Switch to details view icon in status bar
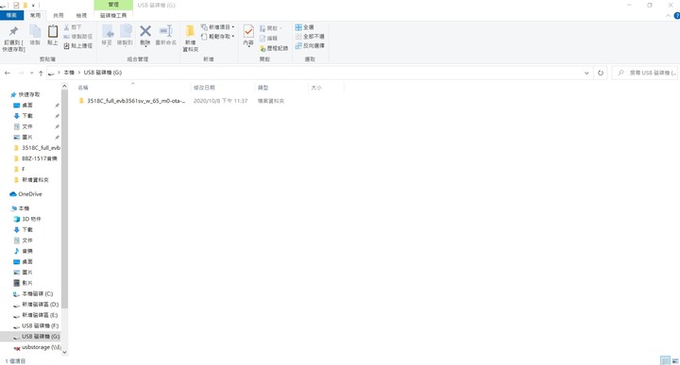The width and height of the screenshot is (680, 365). (665, 360)
